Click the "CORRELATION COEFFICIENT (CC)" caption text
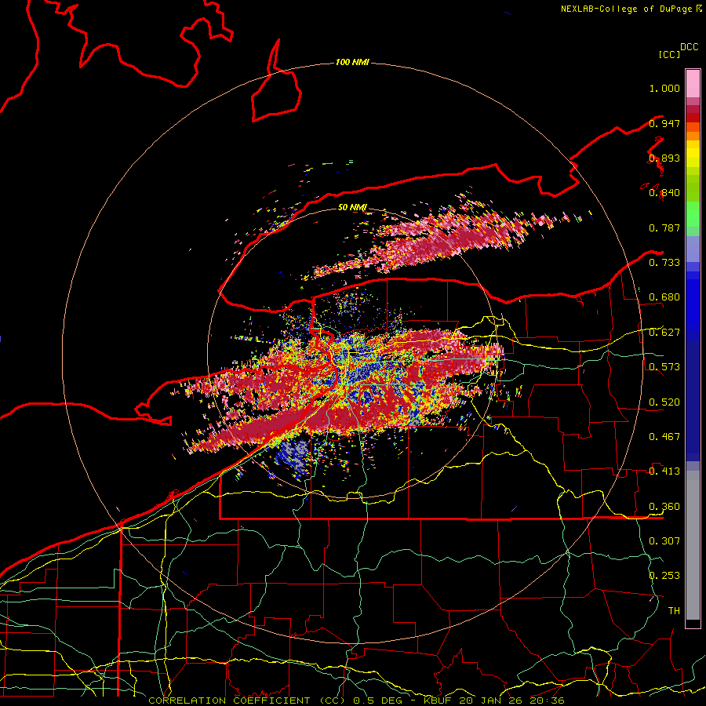This screenshot has height=706, width=706. tap(248, 701)
